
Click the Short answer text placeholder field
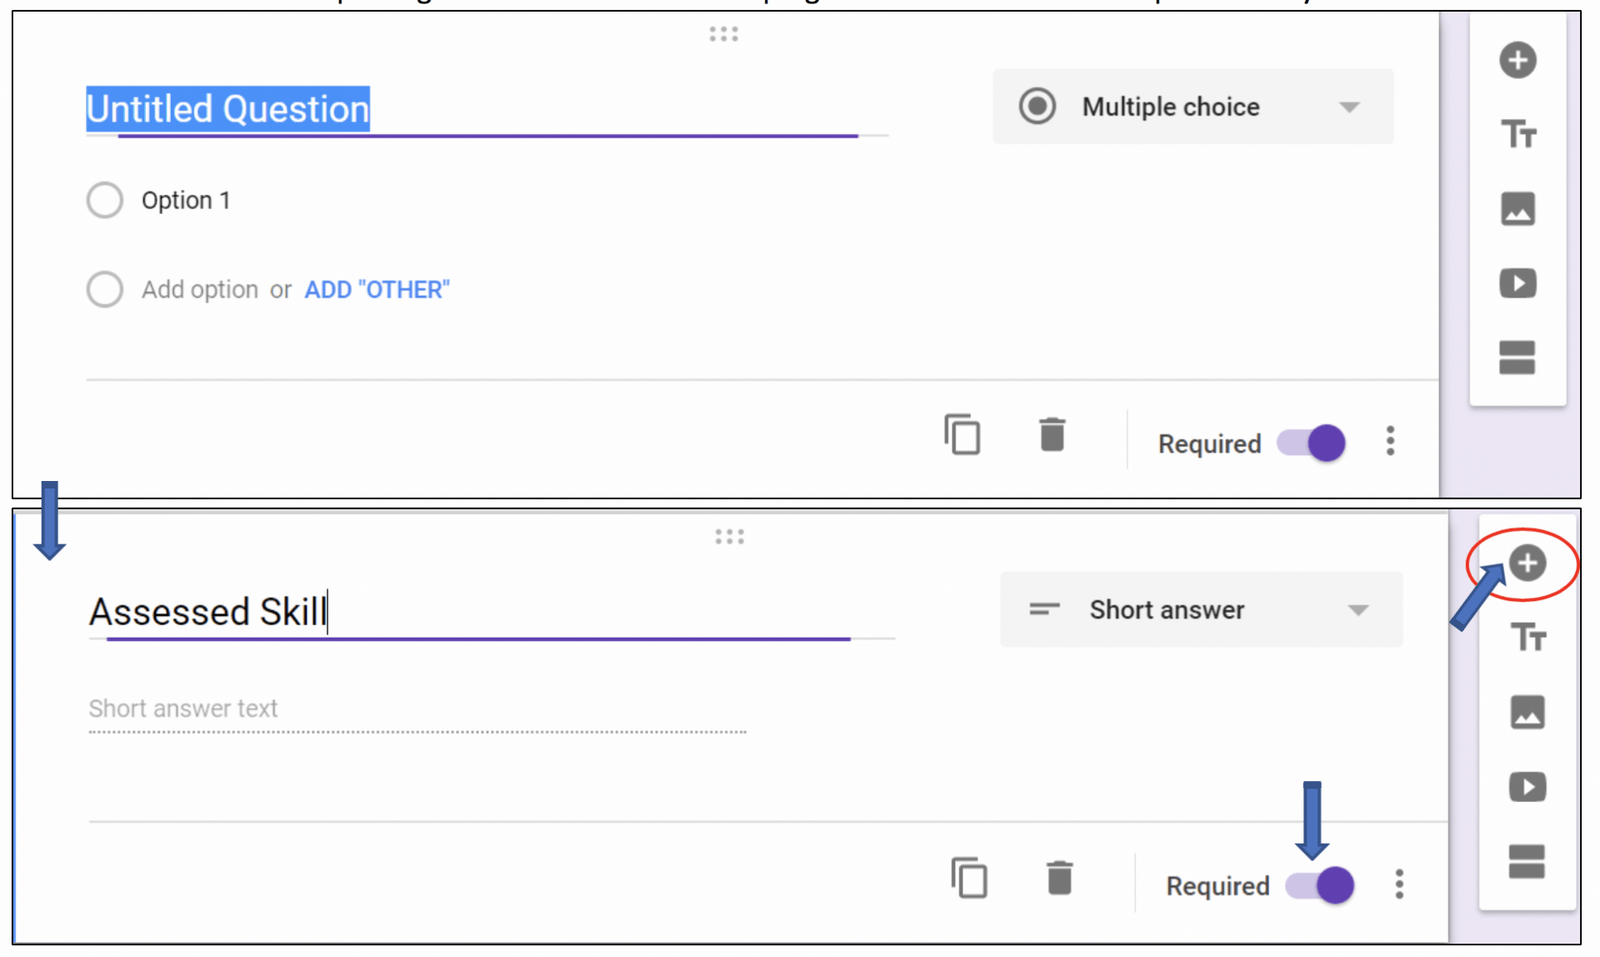point(183,709)
